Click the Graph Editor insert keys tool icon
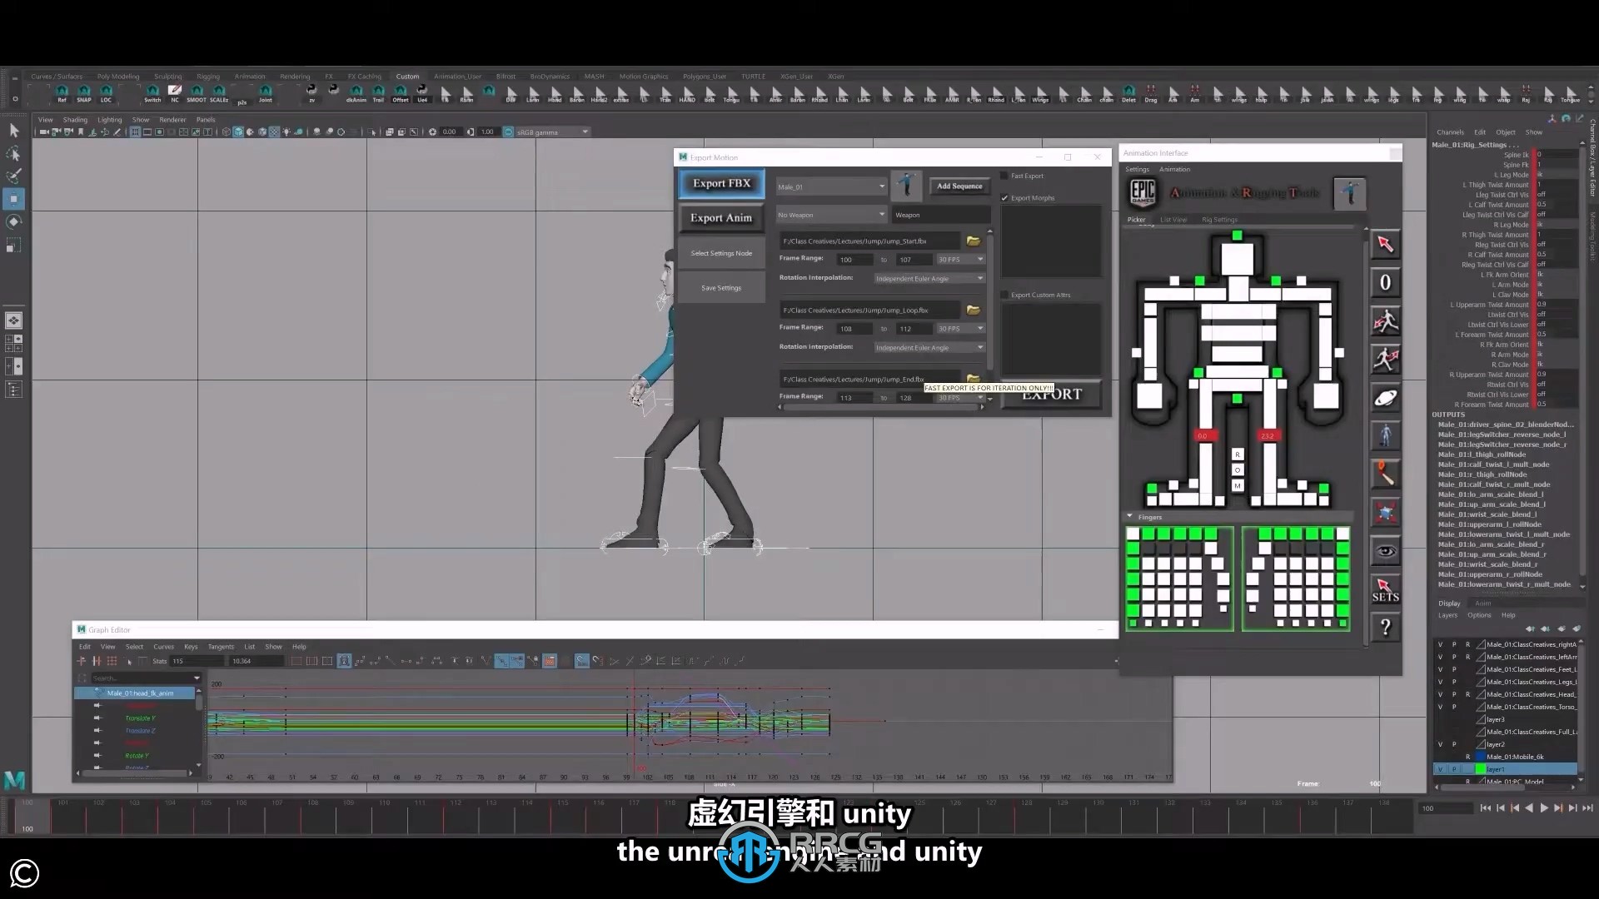This screenshot has width=1599, height=899. pyautogui.click(x=97, y=661)
